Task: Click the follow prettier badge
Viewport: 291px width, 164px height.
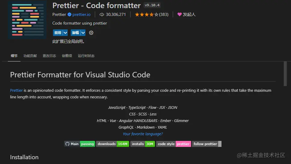Action: (207, 144)
